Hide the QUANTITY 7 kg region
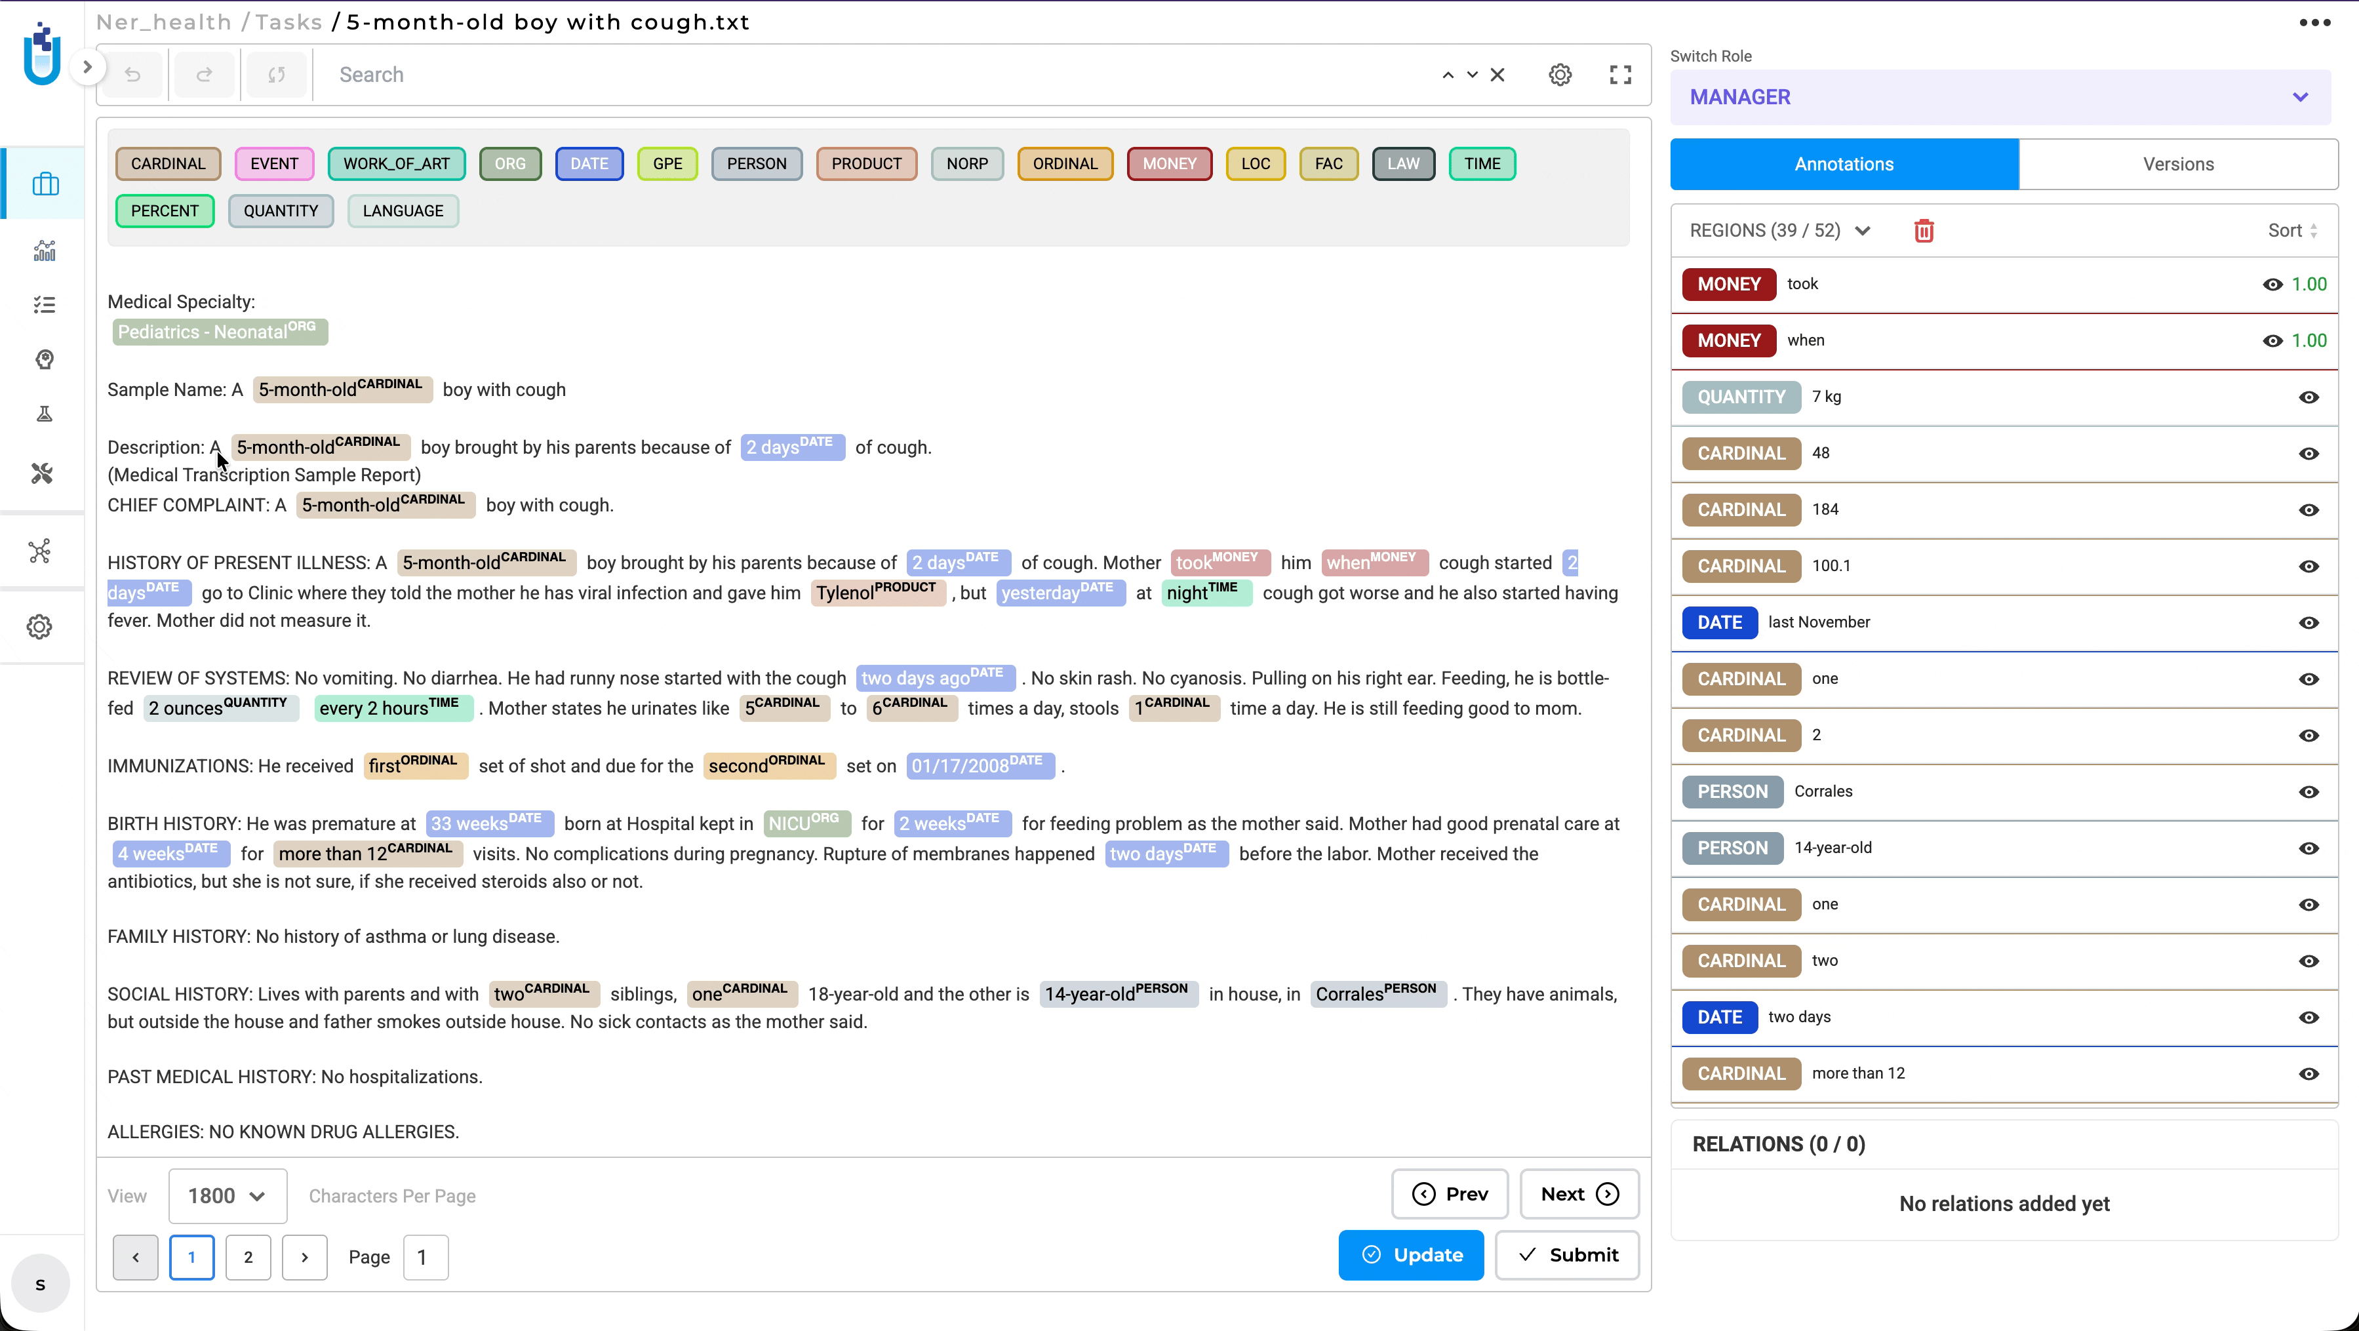Screen dimensions: 2359x1331 2309,397
